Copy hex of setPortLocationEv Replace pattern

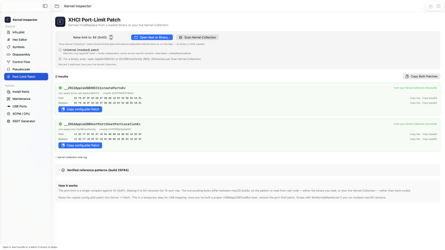coord(415,139)
